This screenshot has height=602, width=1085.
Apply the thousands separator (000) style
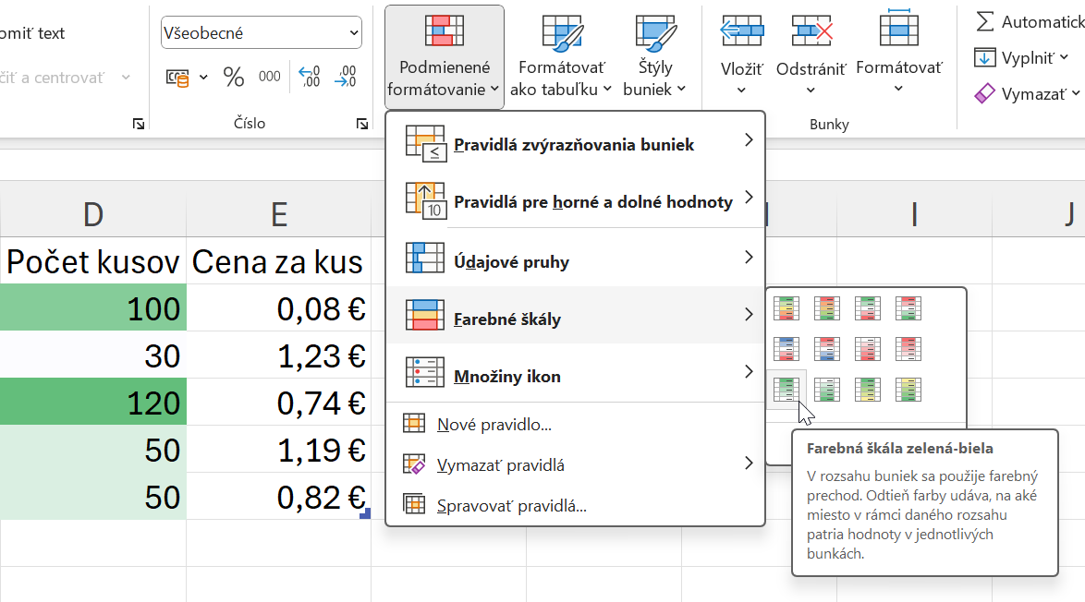click(x=269, y=77)
